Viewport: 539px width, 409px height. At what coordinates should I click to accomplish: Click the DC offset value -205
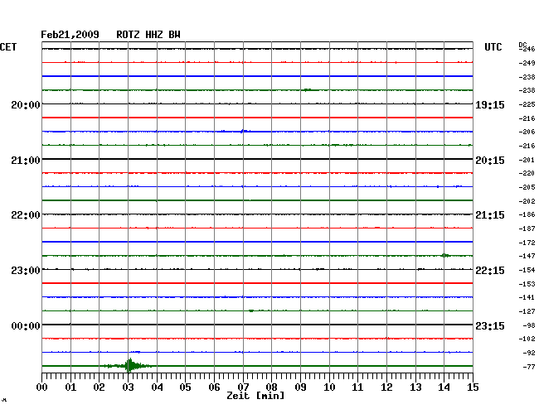[x=527, y=187]
